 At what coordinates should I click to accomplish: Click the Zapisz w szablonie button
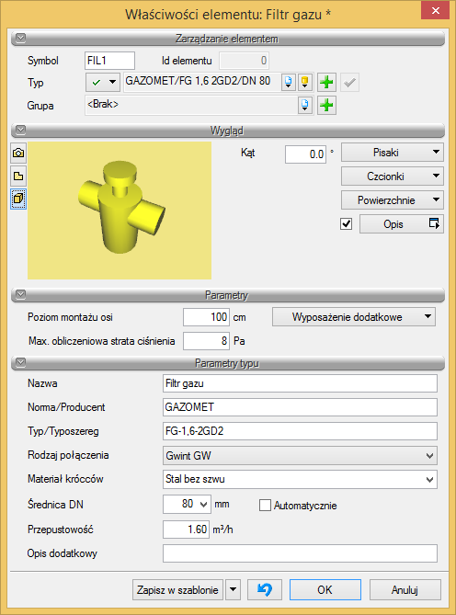[177, 590]
